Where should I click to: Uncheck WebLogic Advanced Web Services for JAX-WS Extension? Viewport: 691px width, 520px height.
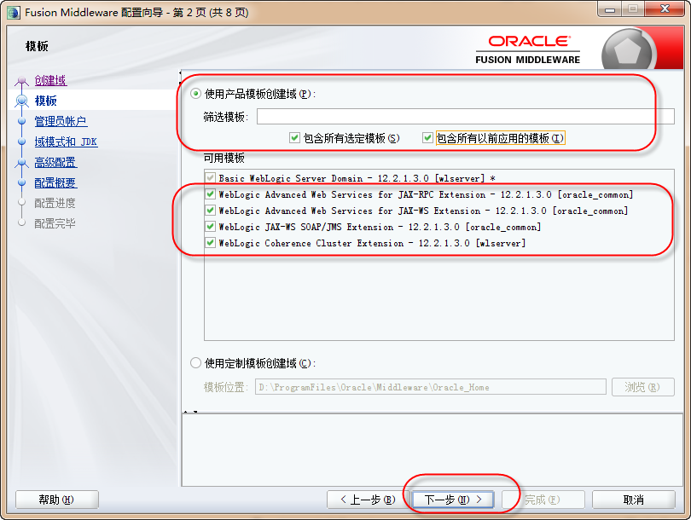coord(210,210)
